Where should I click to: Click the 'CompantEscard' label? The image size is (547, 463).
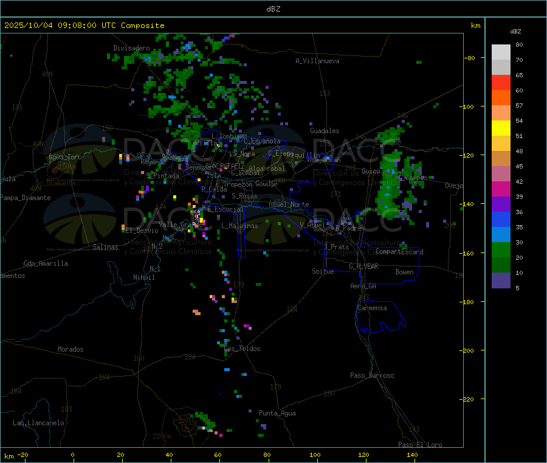pyautogui.click(x=399, y=252)
